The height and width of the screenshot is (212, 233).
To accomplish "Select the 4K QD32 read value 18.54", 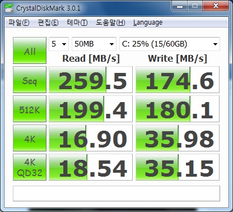I will [91, 167].
